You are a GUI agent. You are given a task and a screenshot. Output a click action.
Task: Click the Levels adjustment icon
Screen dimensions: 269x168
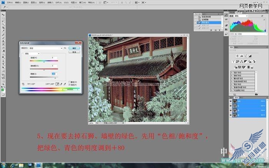pos(242,56)
